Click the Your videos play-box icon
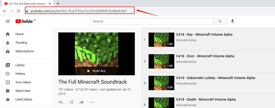This screenshot has width=275, height=108. [x=8, y=82]
